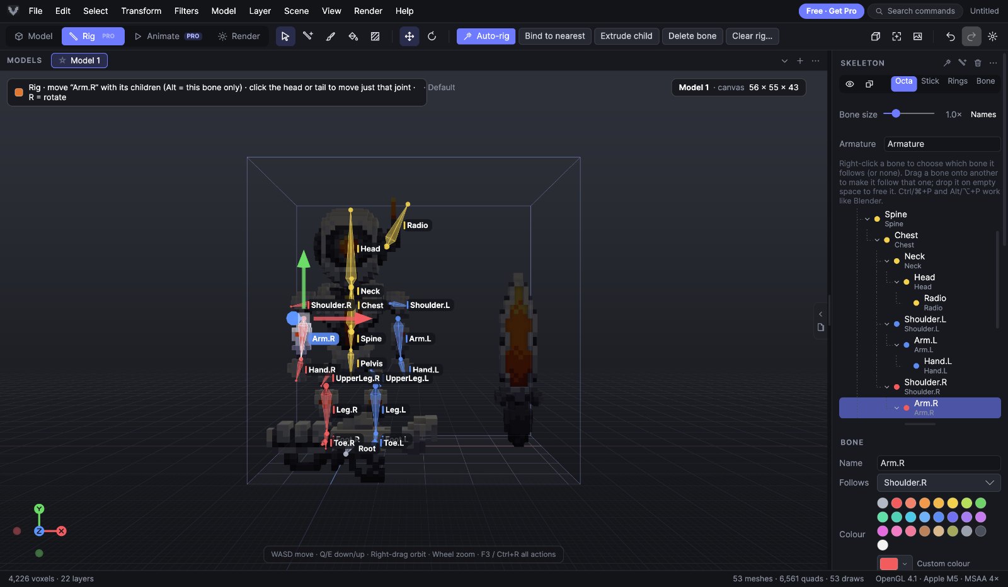The image size is (1008, 587).
Task: Select the arrow pointer tool
Action: click(x=285, y=37)
